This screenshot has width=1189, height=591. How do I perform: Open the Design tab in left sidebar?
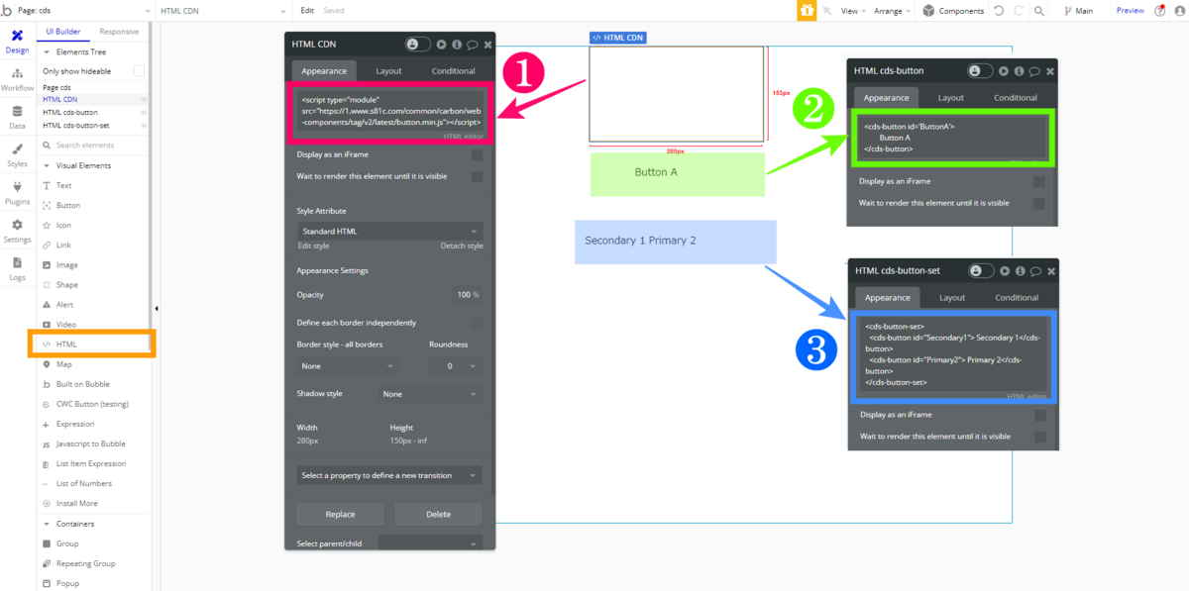coord(18,41)
